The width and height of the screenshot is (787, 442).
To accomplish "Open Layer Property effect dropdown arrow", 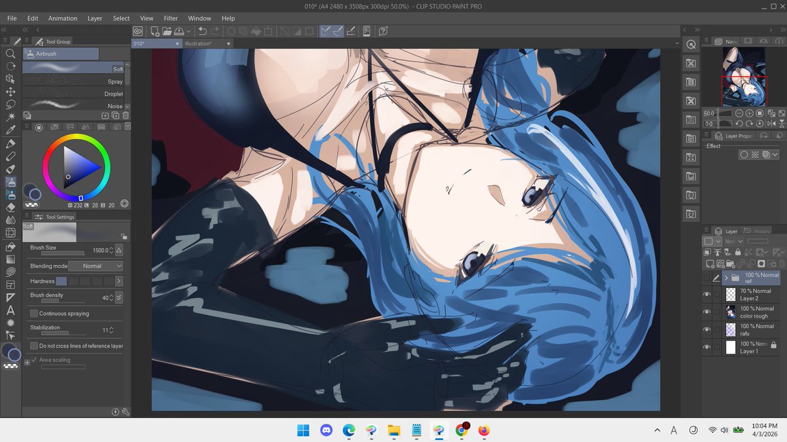I will pos(776,155).
